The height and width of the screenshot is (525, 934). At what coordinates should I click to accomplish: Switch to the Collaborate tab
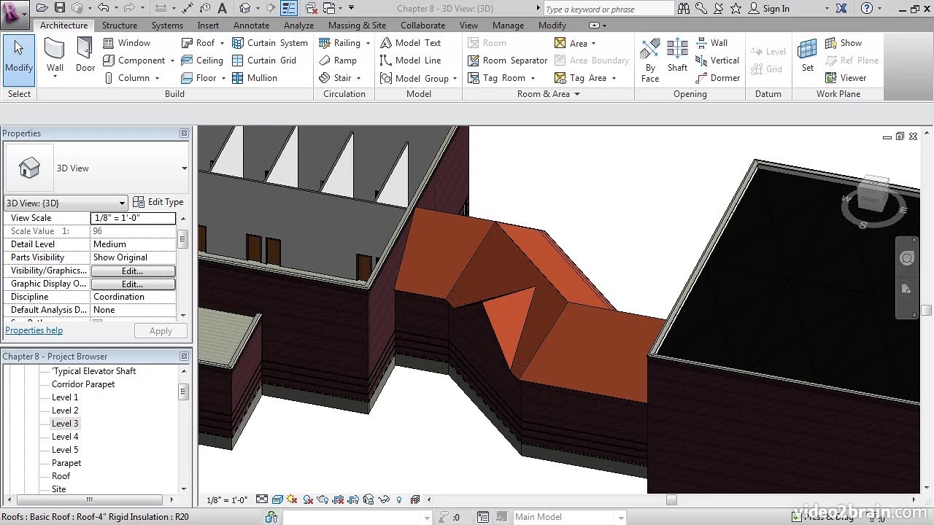[x=422, y=25]
